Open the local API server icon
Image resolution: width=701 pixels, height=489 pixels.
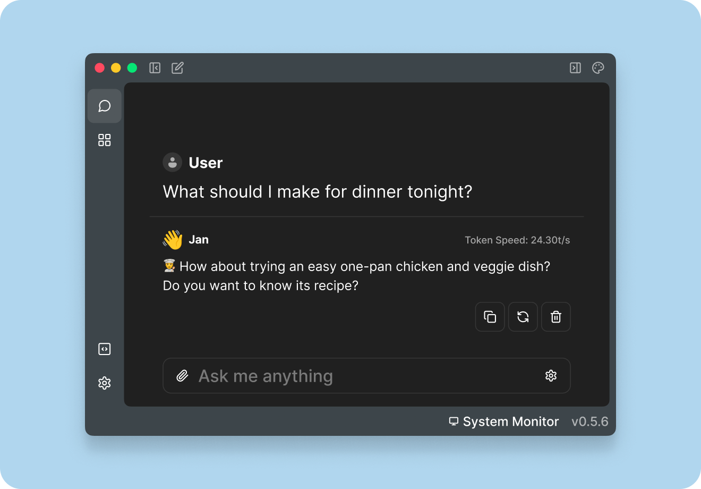(105, 349)
